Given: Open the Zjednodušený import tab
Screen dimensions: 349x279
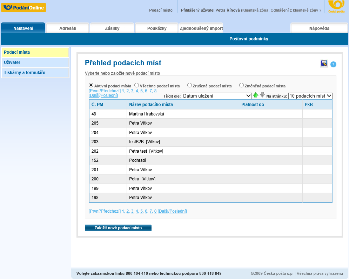Looking at the screenshot, I should [x=201, y=28].
